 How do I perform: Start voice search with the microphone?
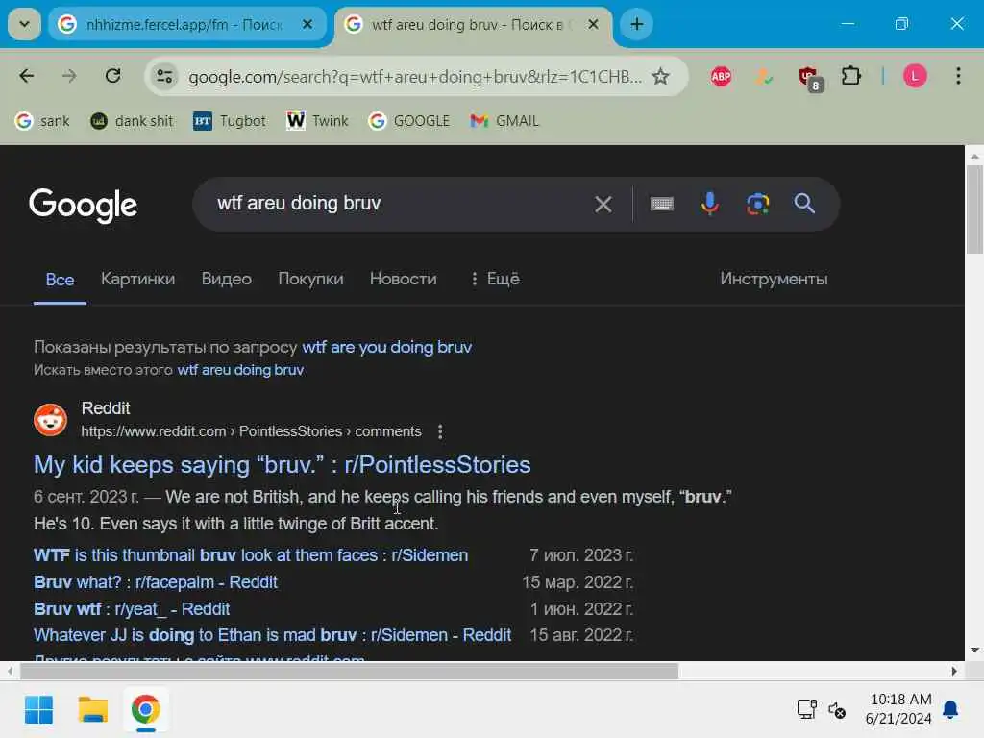[710, 204]
